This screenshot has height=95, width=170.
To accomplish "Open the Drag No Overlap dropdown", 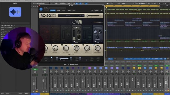I will 142,3.
